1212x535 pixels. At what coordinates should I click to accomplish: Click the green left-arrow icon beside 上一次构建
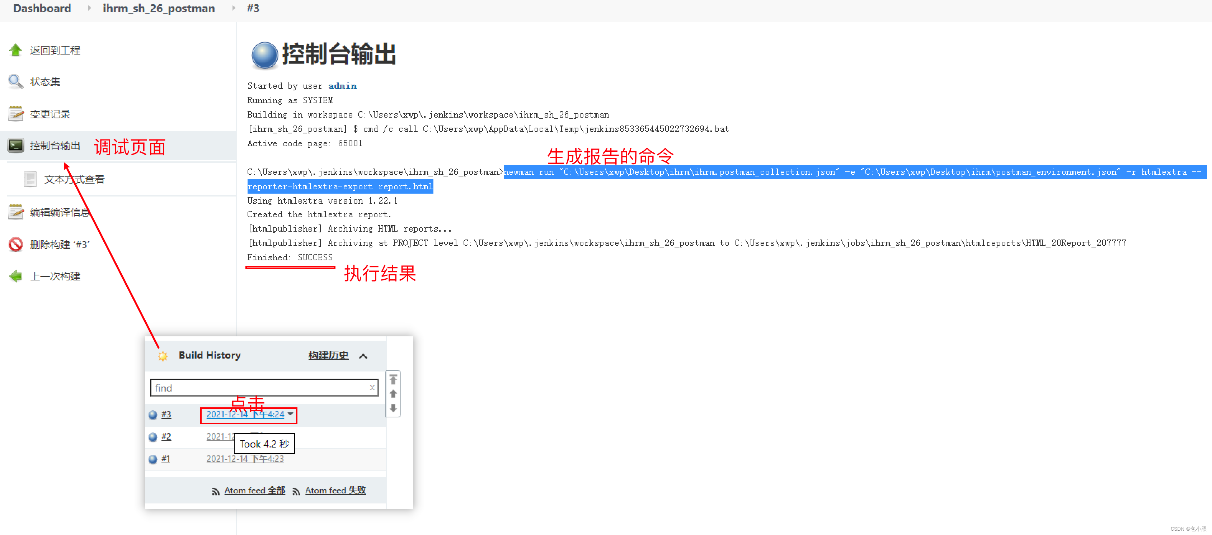(x=15, y=276)
